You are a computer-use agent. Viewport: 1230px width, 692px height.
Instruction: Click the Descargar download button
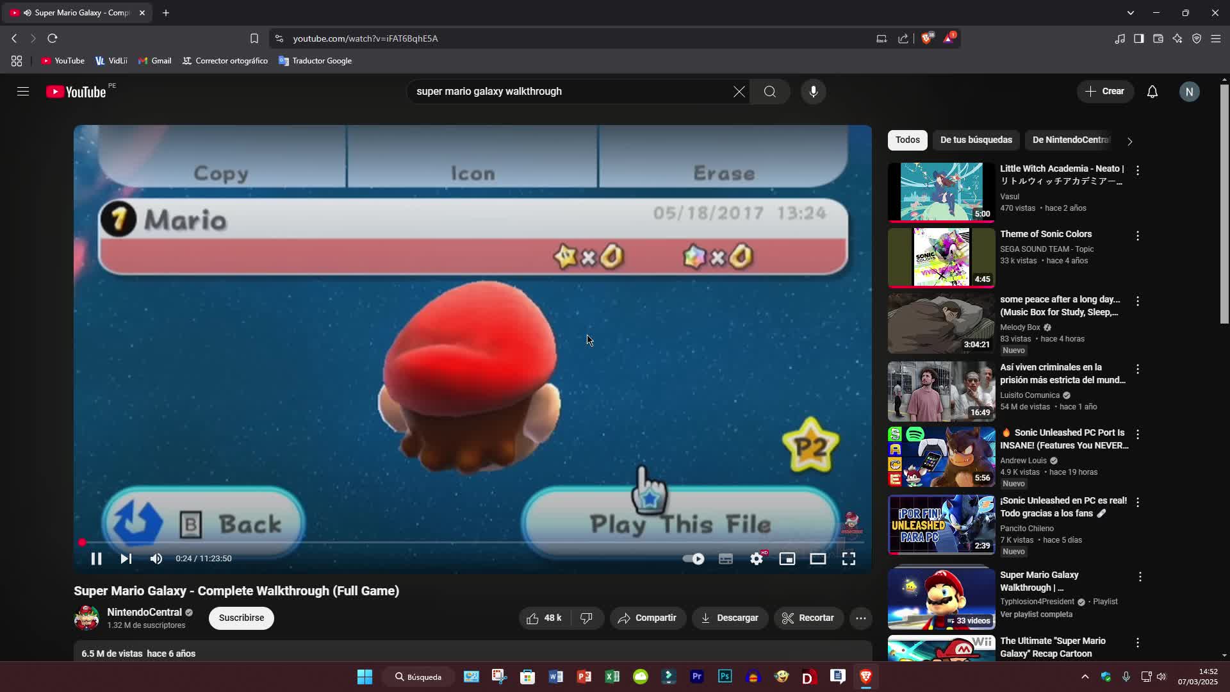pyautogui.click(x=730, y=618)
